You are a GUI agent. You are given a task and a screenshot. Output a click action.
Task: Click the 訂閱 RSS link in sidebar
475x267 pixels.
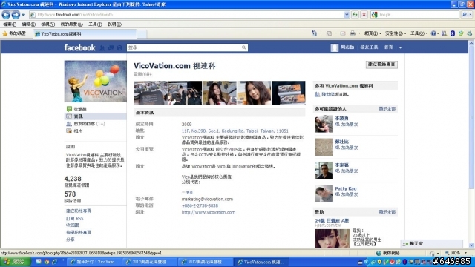tap(74, 218)
